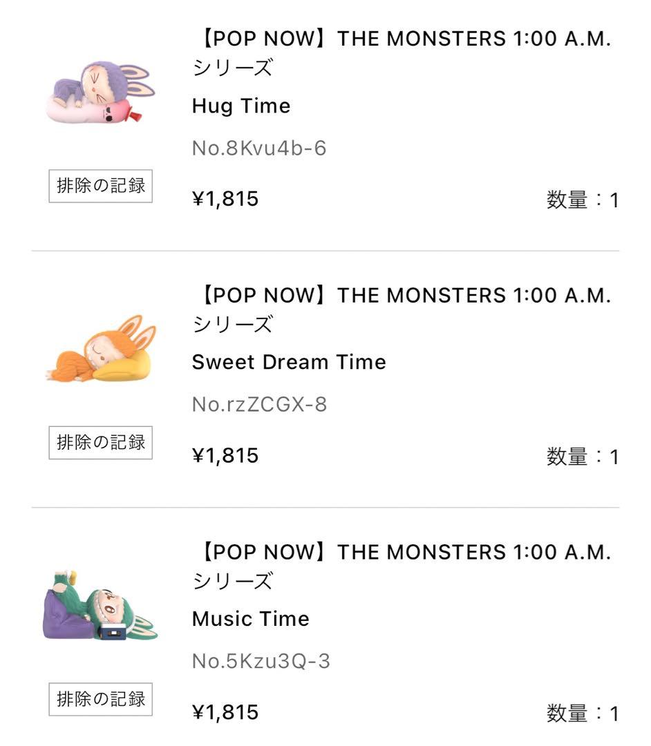Tap 排除の記録 button under Music Time
This screenshot has height=746, width=651.
click(x=101, y=699)
